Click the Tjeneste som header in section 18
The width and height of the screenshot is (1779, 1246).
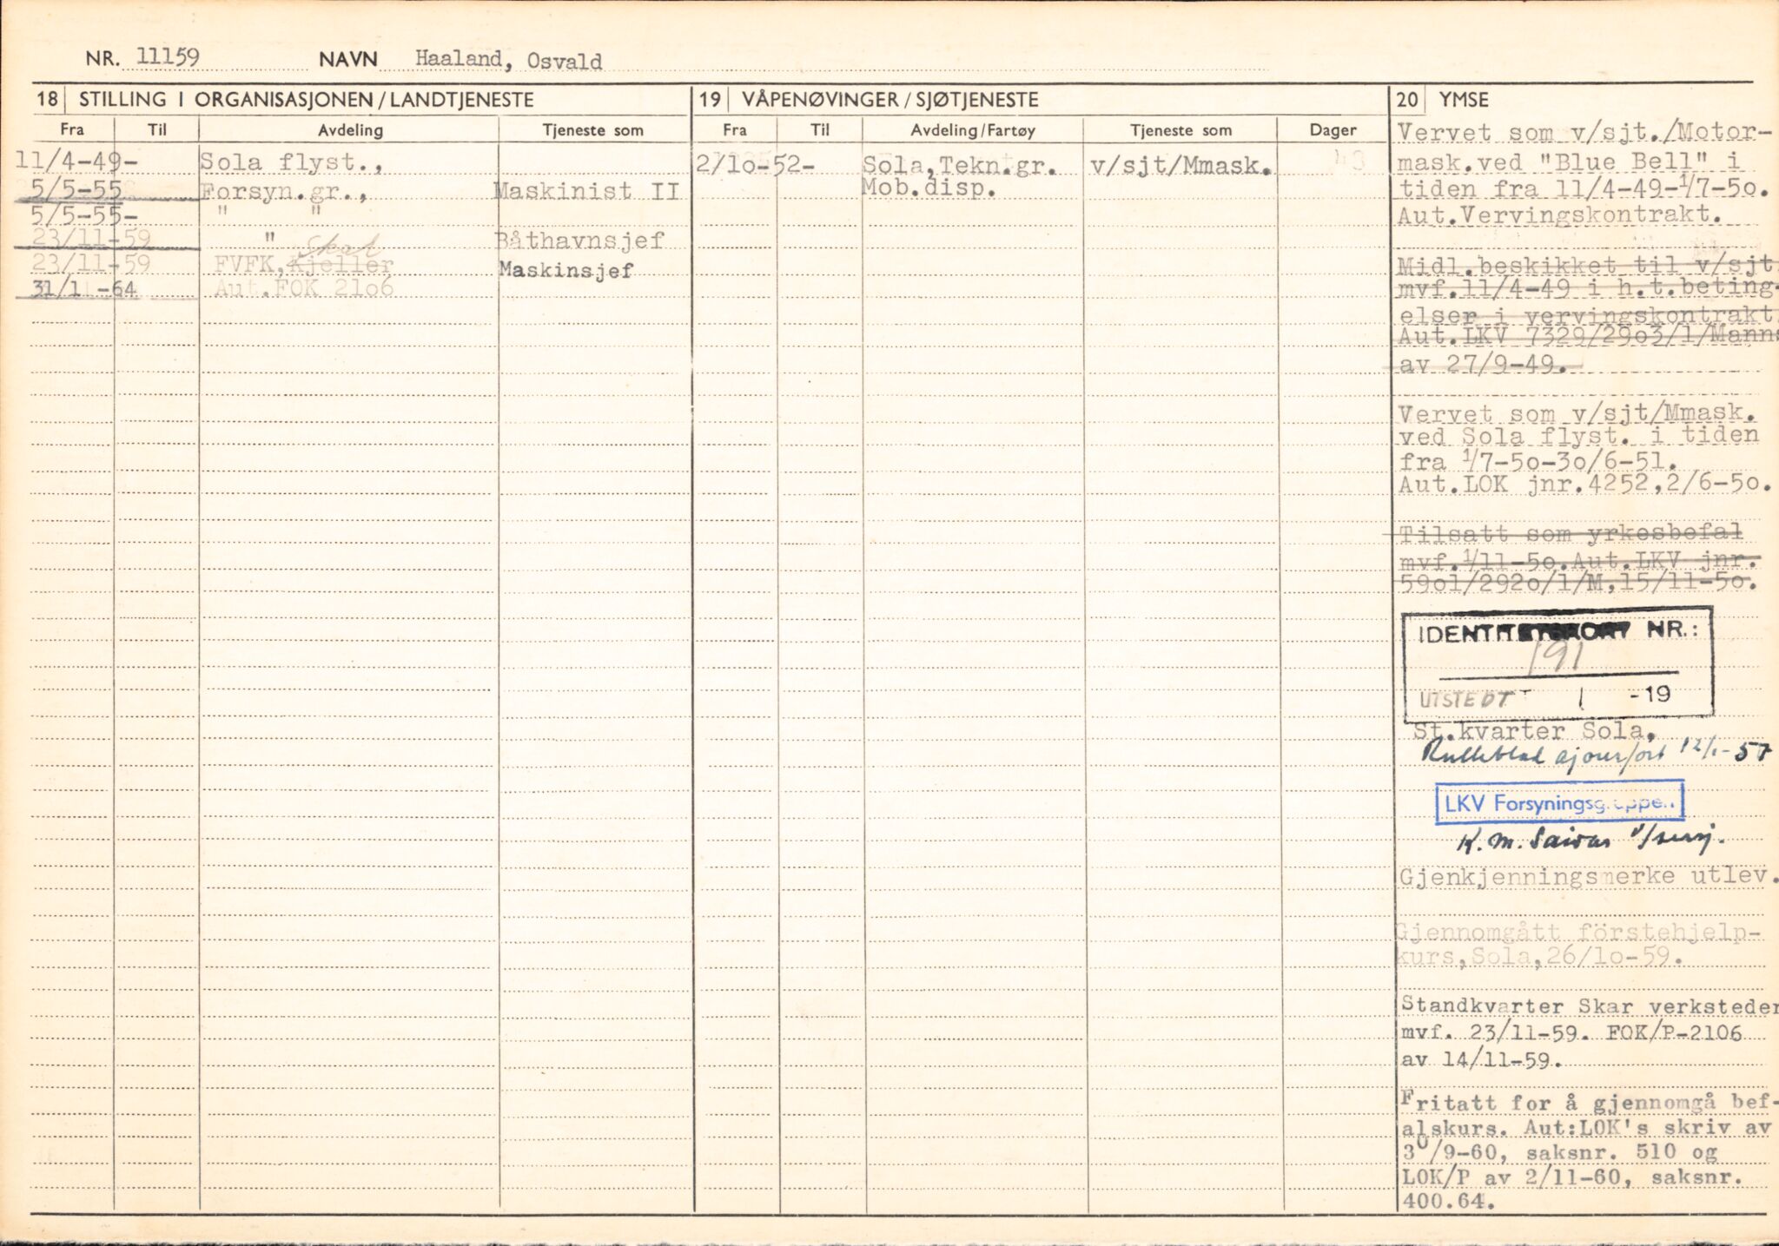coord(593,130)
